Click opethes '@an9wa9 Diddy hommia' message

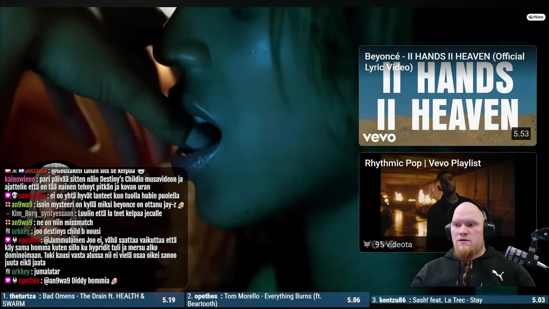[61, 281]
